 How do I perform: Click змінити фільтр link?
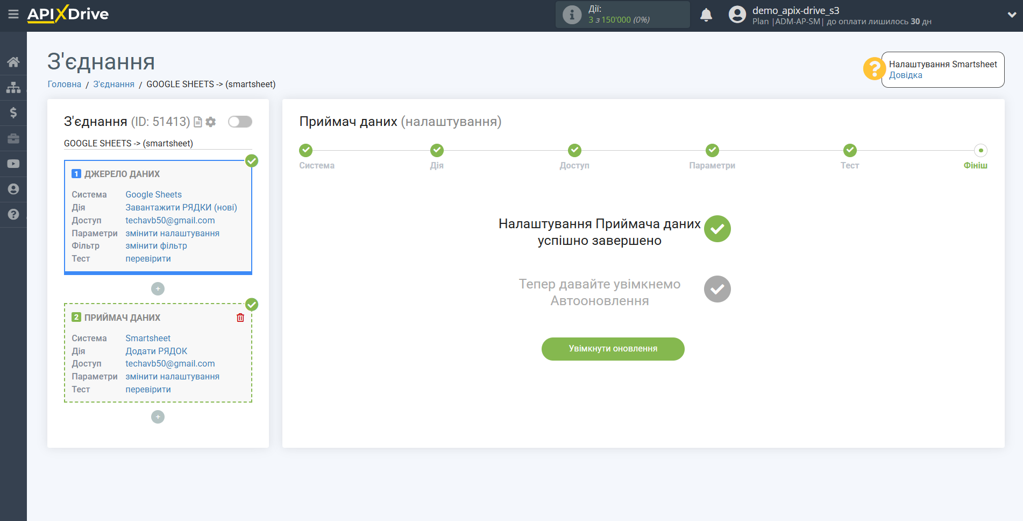[x=156, y=245]
